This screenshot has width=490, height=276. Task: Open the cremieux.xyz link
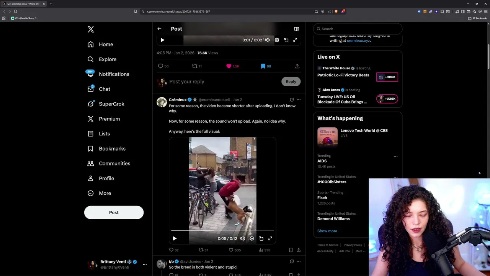(358, 41)
